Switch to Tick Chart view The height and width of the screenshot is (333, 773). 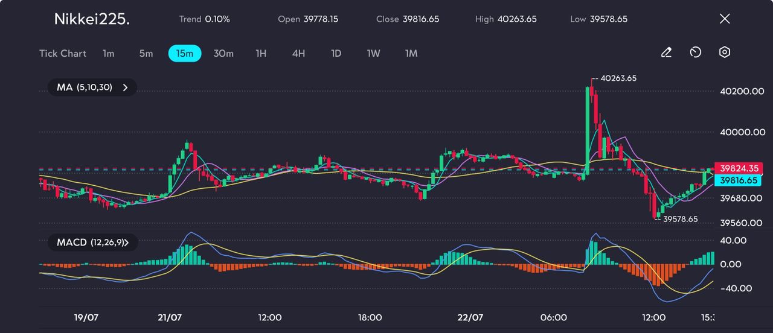tap(63, 54)
